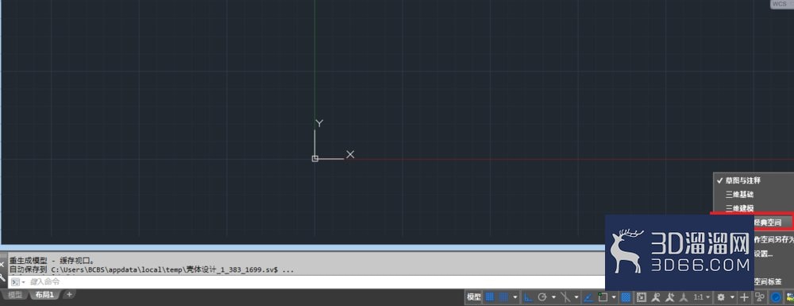Add new layout with plus tab
This screenshot has height=306, width=794.
[69, 294]
